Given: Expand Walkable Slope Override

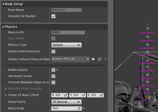Looking at the screenshot, I should click(6, 88).
